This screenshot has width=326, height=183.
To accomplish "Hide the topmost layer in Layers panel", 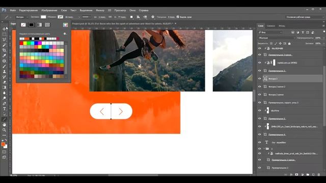I will click(259, 48).
